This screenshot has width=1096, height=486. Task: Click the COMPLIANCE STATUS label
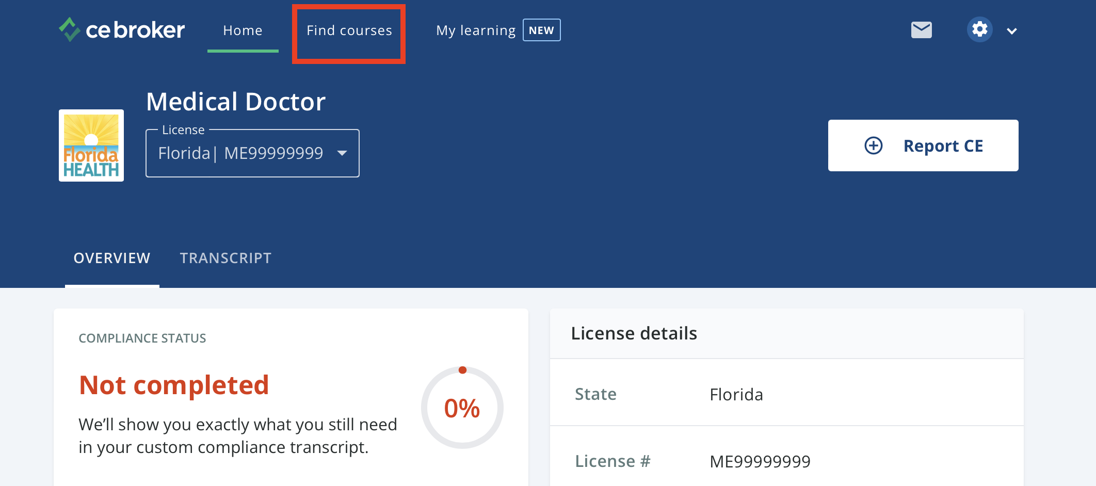click(x=142, y=338)
